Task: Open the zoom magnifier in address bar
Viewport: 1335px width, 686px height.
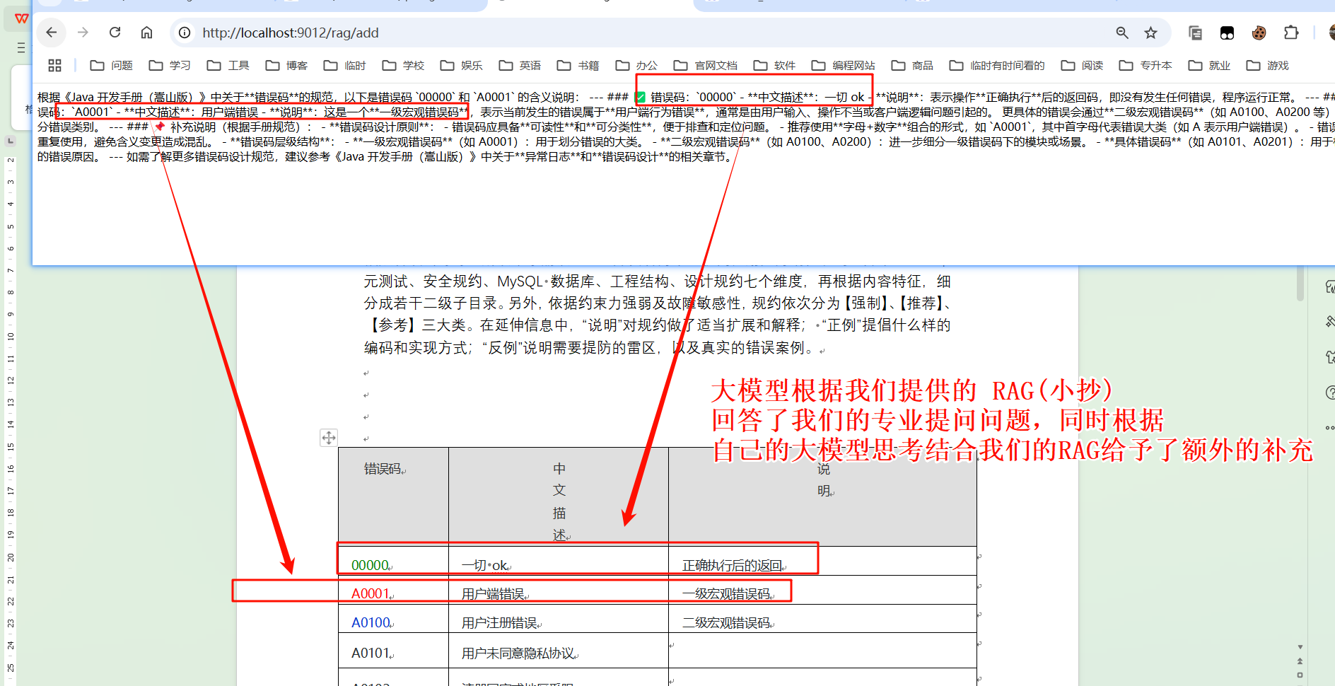Action: (1122, 33)
